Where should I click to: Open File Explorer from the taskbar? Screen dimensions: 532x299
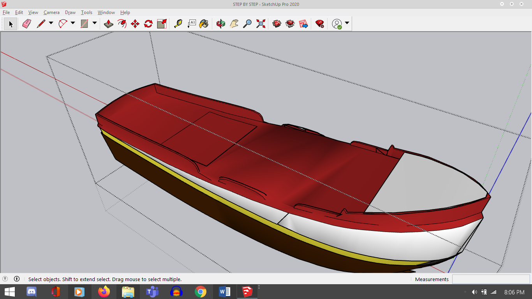[128, 292]
